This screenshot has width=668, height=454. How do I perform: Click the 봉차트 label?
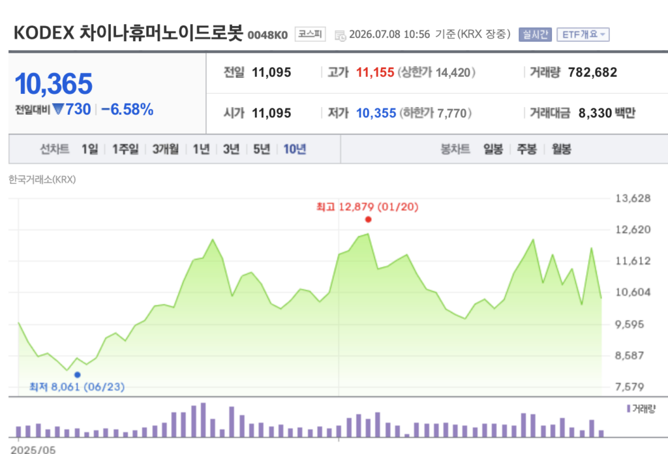(455, 149)
